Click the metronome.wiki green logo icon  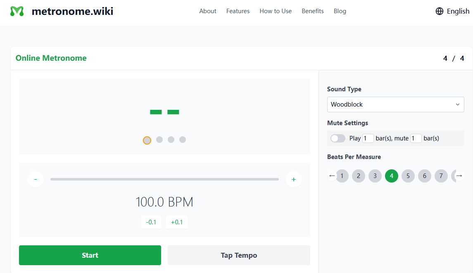[x=17, y=11]
